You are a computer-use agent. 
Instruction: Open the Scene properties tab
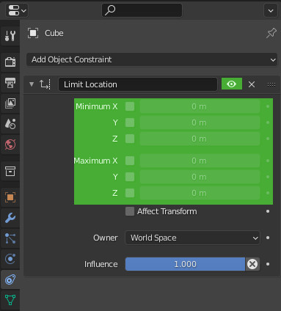(10, 124)
